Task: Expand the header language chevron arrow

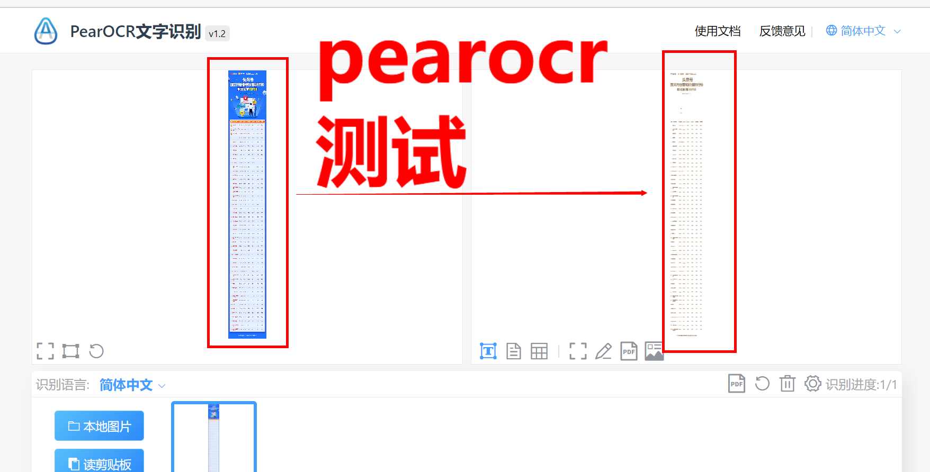Action: 897,32
